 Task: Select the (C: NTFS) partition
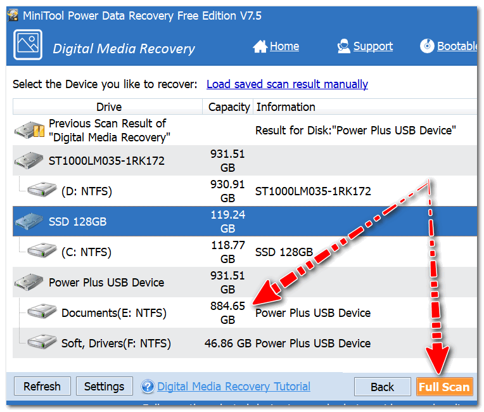pos(86,252)
